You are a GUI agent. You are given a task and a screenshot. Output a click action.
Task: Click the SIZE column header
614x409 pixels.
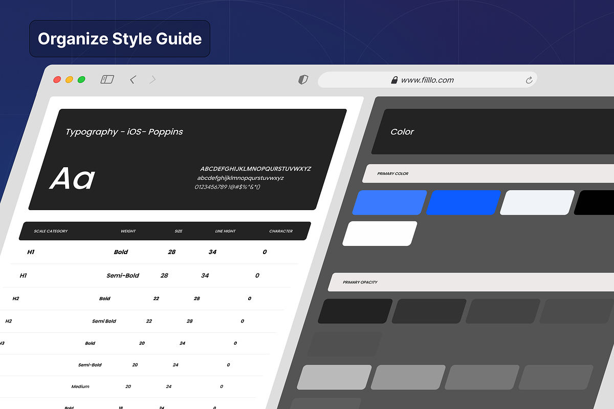click(x=179, y=231)
